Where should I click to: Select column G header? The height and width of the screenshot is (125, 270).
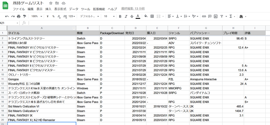pos(206,28)
